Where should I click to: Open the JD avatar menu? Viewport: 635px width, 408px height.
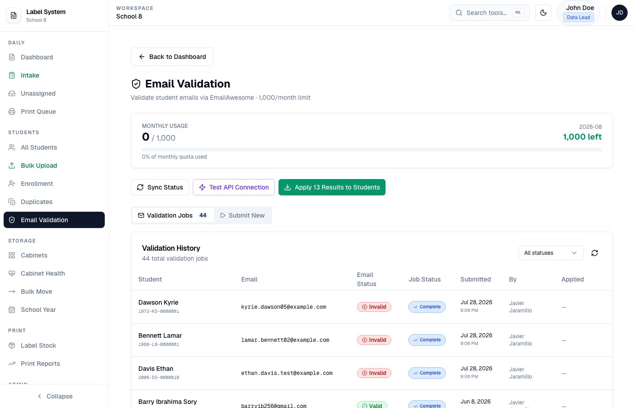620,13
